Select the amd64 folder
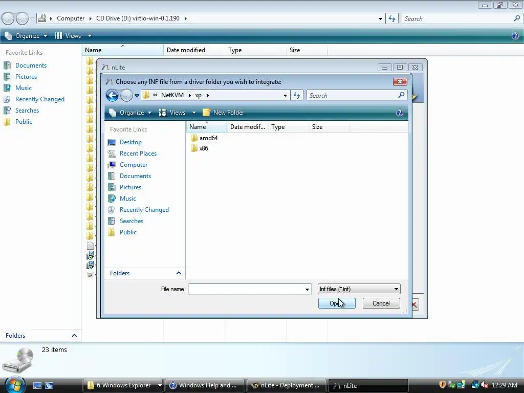The width and height of the screenshot is (524, 393). 204,138
